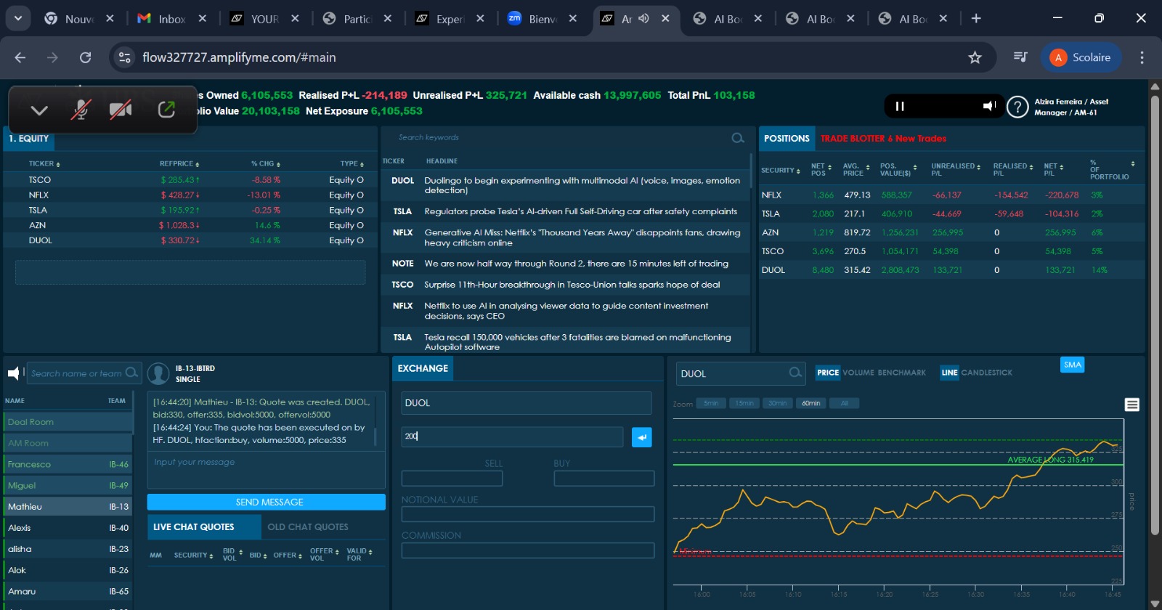1162x610 pixels.
Task: Sort equity table by TICKER
Action: pos(44,164)
